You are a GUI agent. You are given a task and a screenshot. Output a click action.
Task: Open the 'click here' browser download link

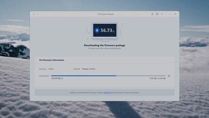pos(107,92)
